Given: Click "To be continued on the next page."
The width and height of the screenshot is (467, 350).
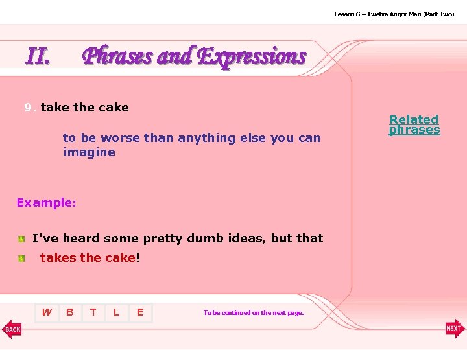Looking at the screenshot, I should pyautogui.click(x=254, y=313).
